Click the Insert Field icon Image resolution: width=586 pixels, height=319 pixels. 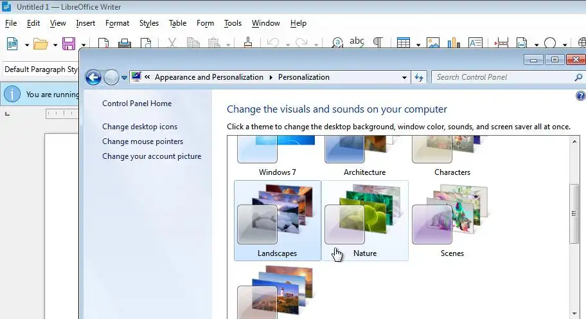coord(522,43)
